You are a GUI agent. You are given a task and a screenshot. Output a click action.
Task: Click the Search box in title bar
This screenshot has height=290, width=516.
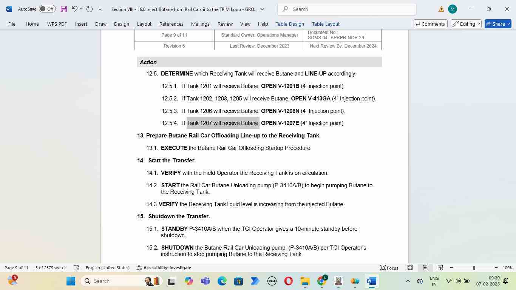pyautogui.click(x=347, y=9)
